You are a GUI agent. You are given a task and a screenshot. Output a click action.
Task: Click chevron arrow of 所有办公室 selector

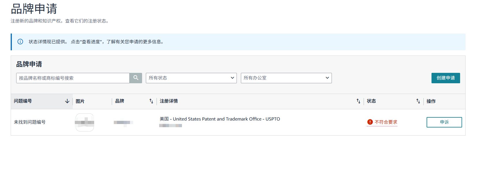[327, 78]
